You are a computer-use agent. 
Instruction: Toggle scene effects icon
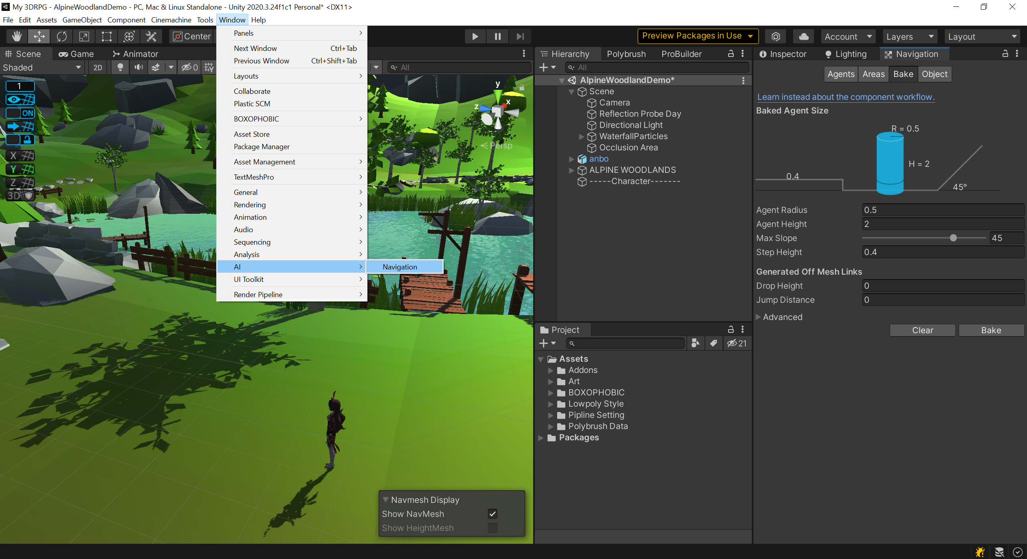tap(156, 67)
